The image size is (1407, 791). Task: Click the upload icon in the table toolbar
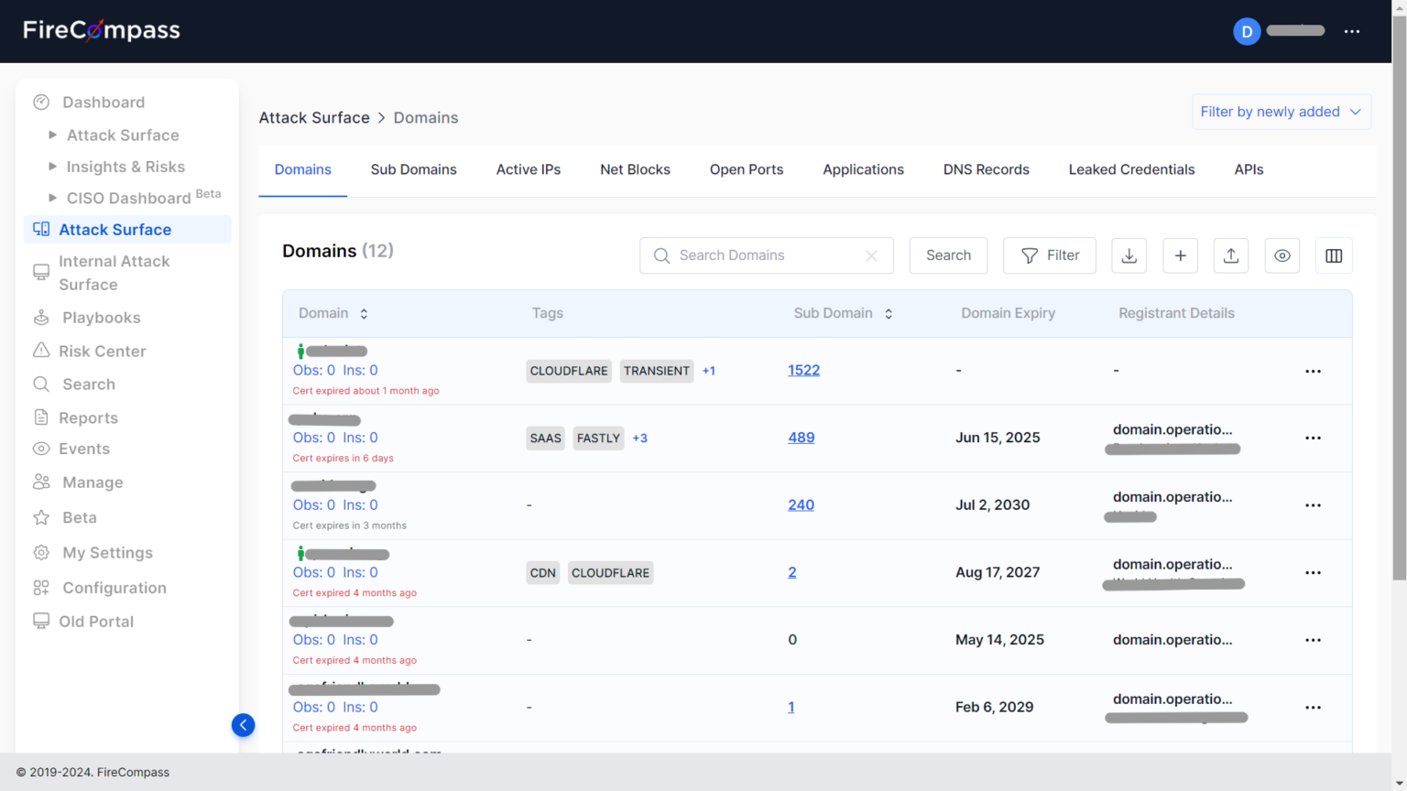1231,255
